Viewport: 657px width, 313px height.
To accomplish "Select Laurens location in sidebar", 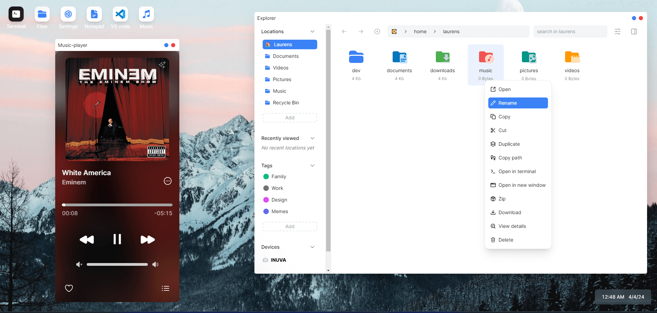I will pos(290,44).
